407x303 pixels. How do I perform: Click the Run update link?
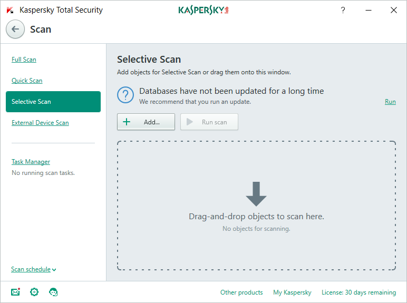point(390,102)
